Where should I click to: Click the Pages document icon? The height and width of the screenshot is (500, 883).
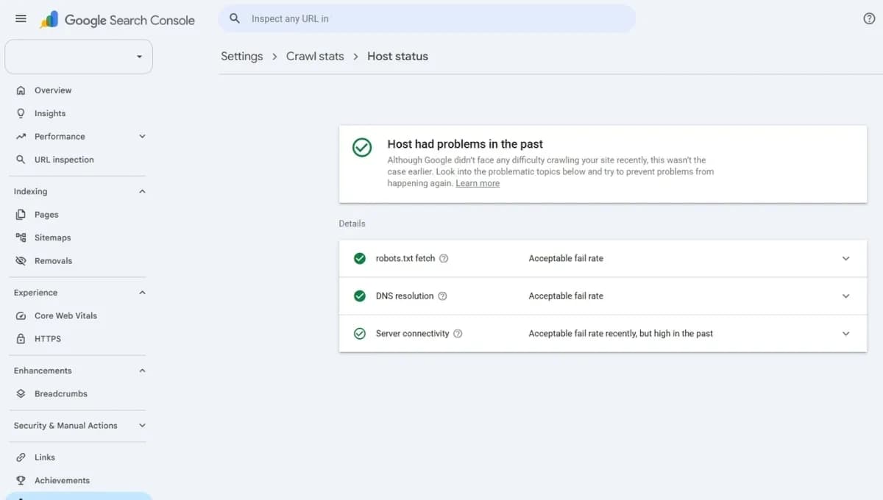tap(21, 215)
